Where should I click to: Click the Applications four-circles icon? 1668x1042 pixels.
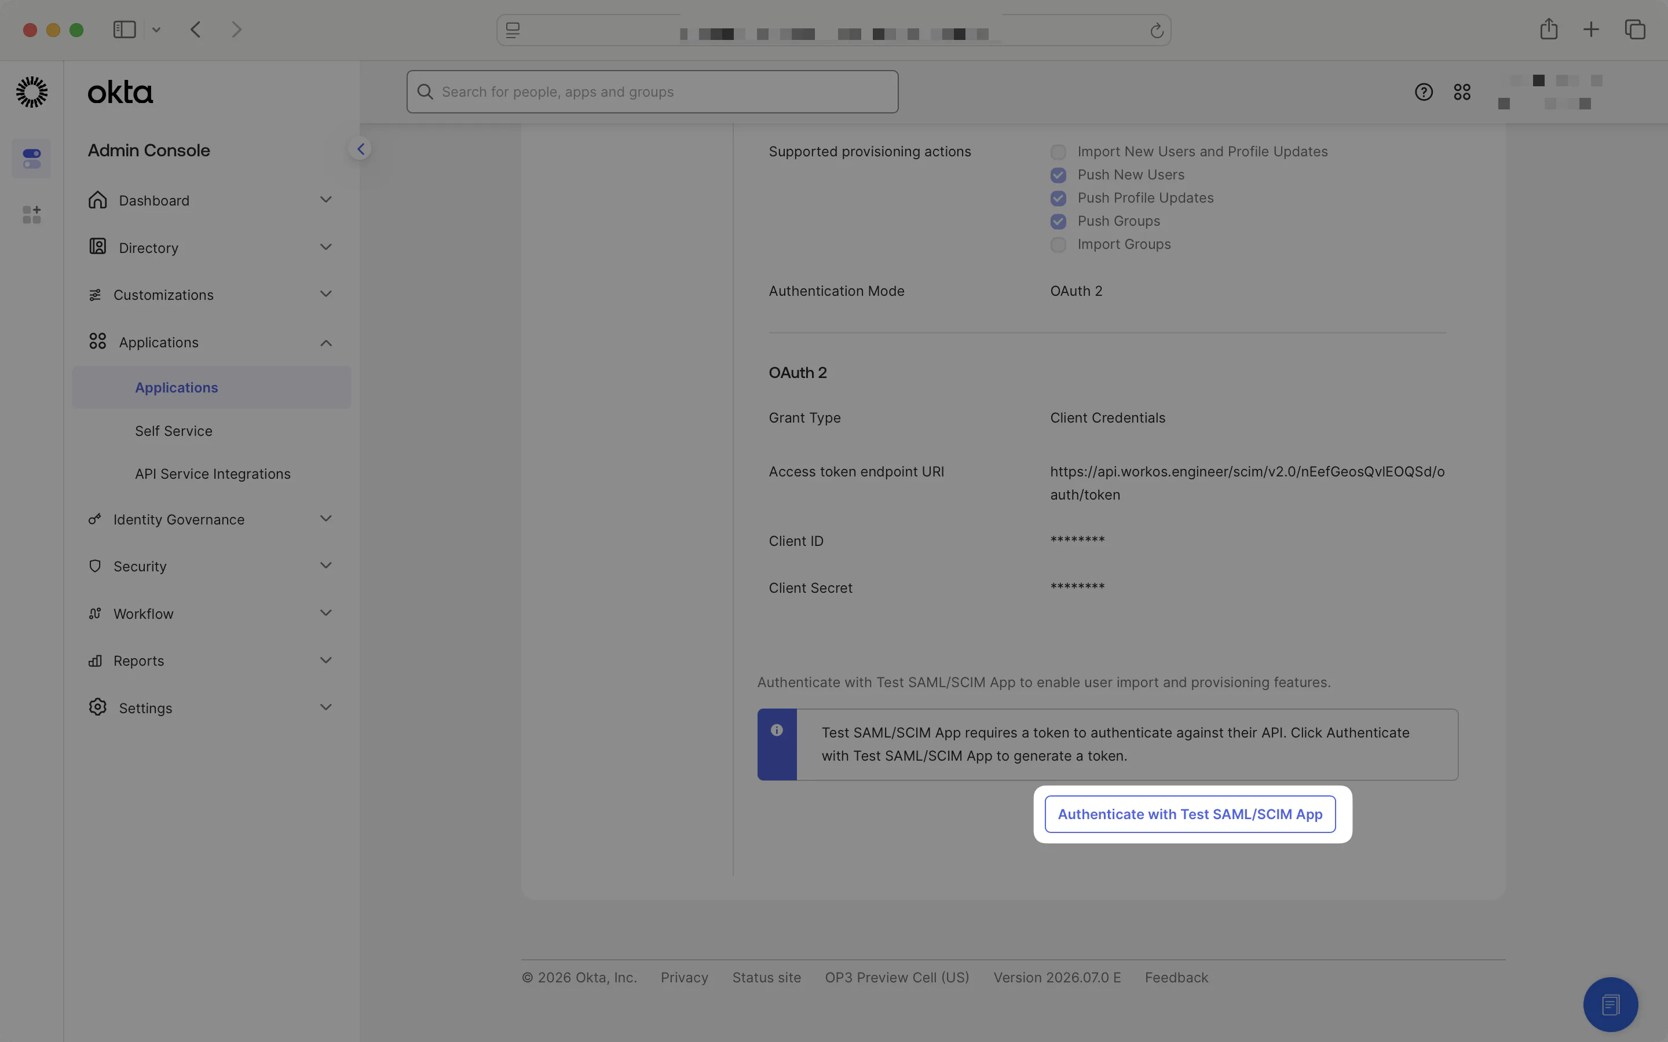98,341
